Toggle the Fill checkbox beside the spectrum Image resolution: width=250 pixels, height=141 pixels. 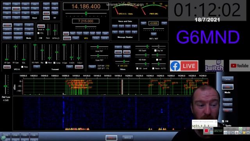pyautogui.click(x=223, y=121)
